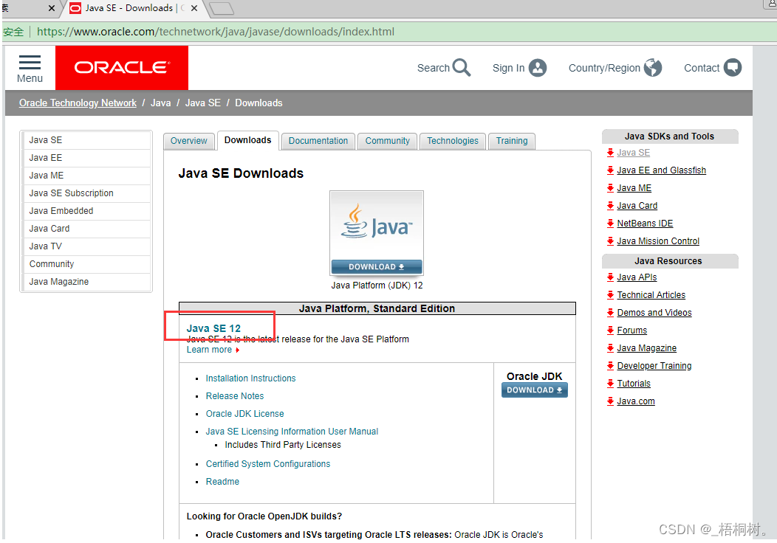The height and width of the screenshot is (543, 777).
Task: Open Installation Instructions link
Action: (250, 378)
